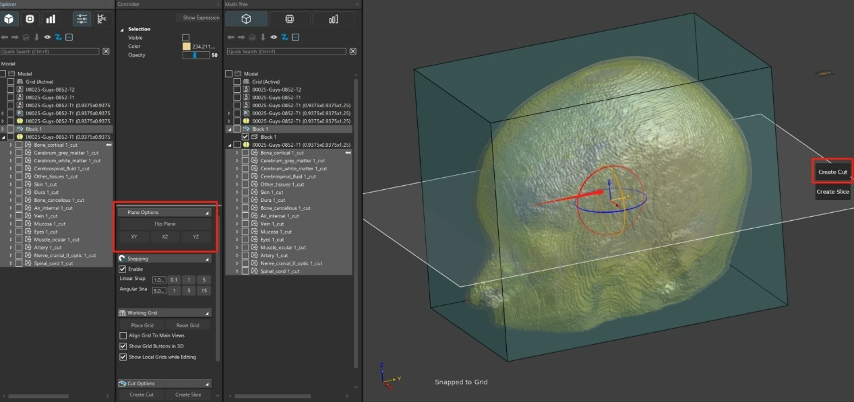Select the bar chart tab in Explorer

[x=51, y=19]
